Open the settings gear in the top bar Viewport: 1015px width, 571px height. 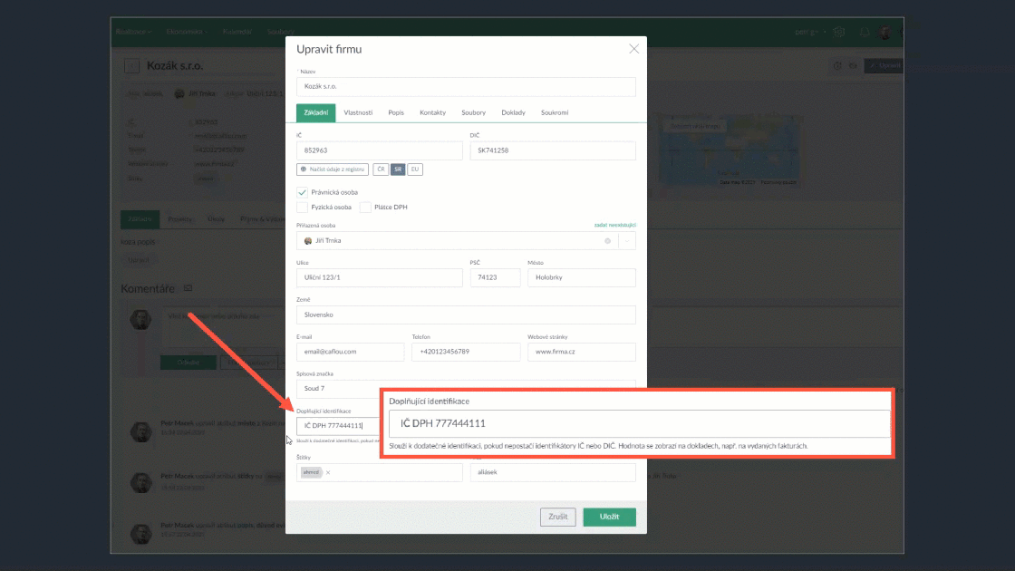pos(839,32)
